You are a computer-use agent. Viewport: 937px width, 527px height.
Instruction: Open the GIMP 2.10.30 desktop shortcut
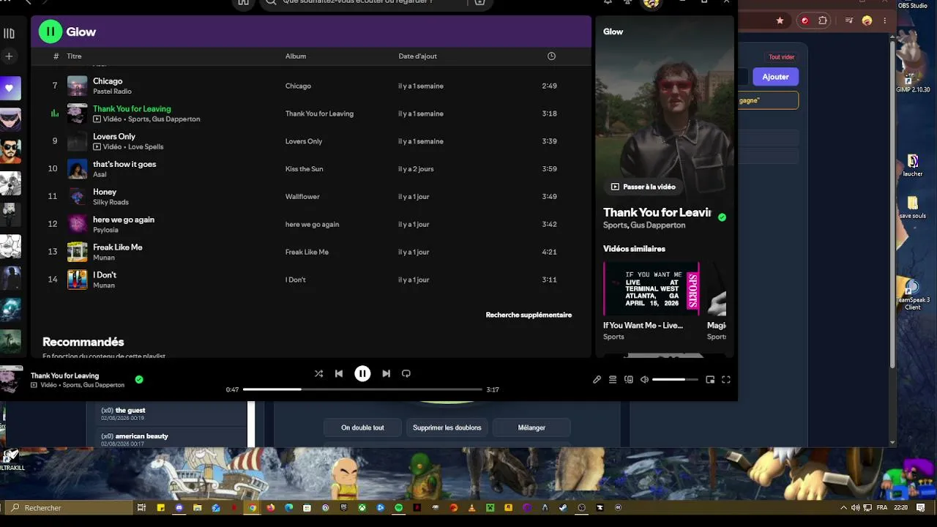coord(912,79)
